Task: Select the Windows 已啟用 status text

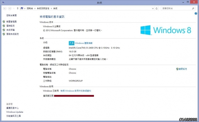Action: click(x=51, y=91)
